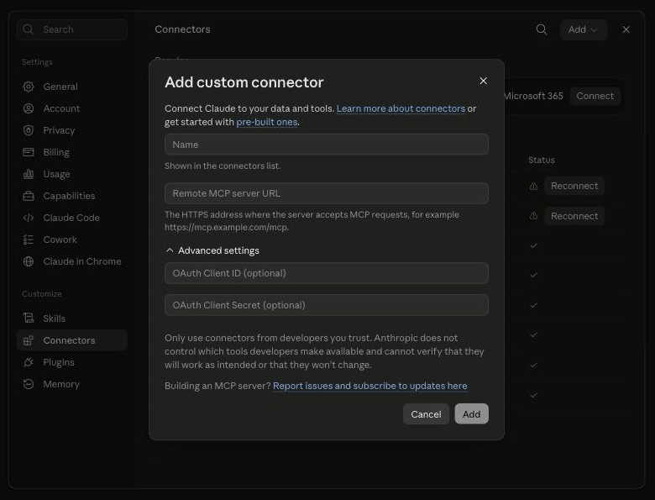Click the Account person icon

point(29,108)
